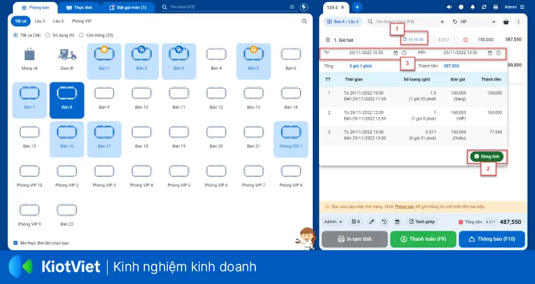The height and width of the screenshot is (284, 535).
Task: Click the trash icon beside Giờ hát
Action: pos(328,40)
